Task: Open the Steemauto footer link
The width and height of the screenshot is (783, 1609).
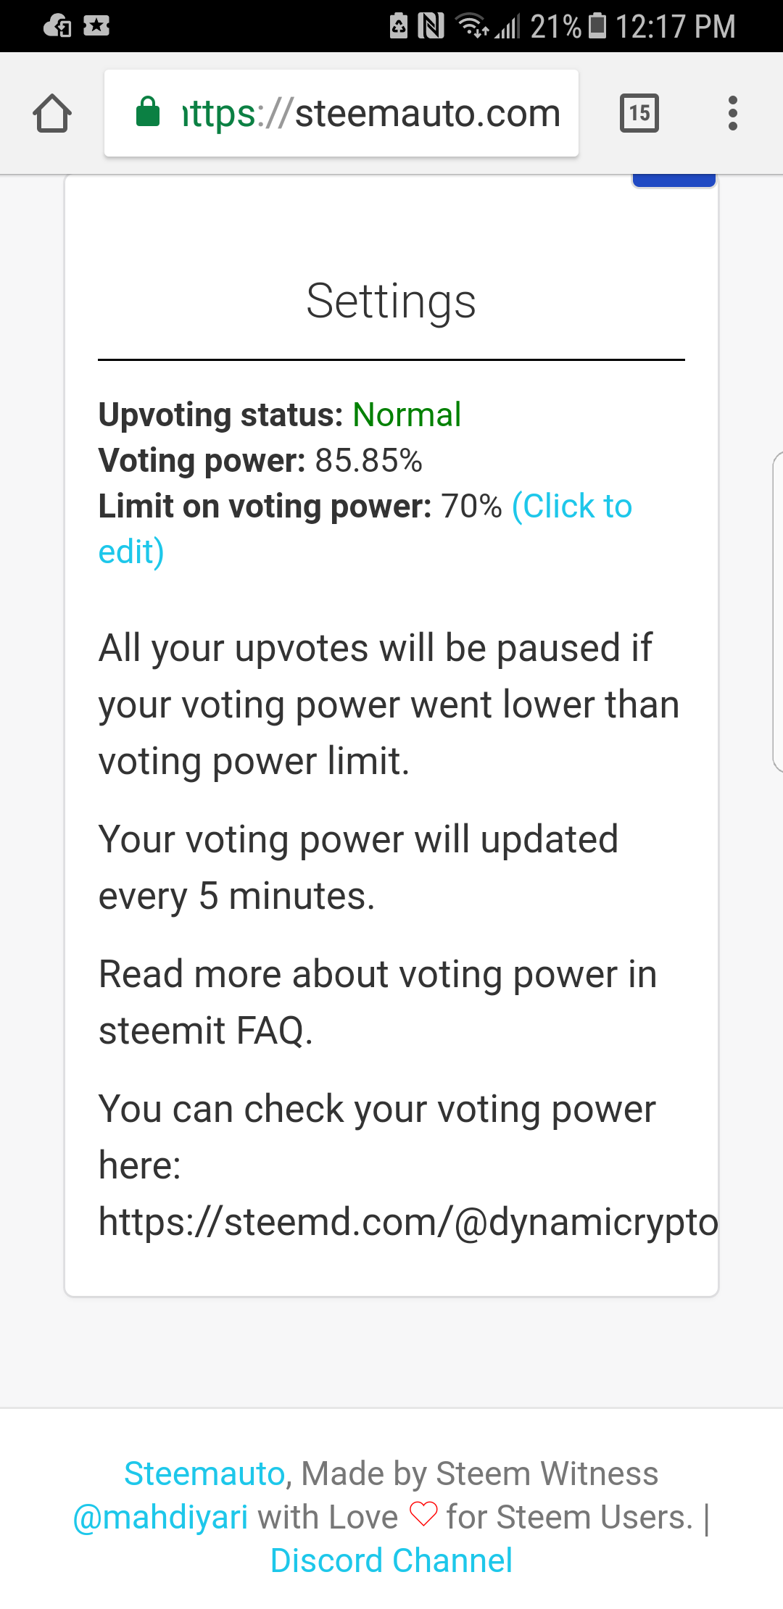Action: [x=204, y=1473]
